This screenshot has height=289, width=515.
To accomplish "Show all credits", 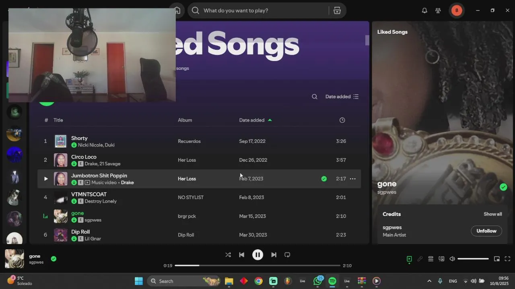I will tap(492, 214).
